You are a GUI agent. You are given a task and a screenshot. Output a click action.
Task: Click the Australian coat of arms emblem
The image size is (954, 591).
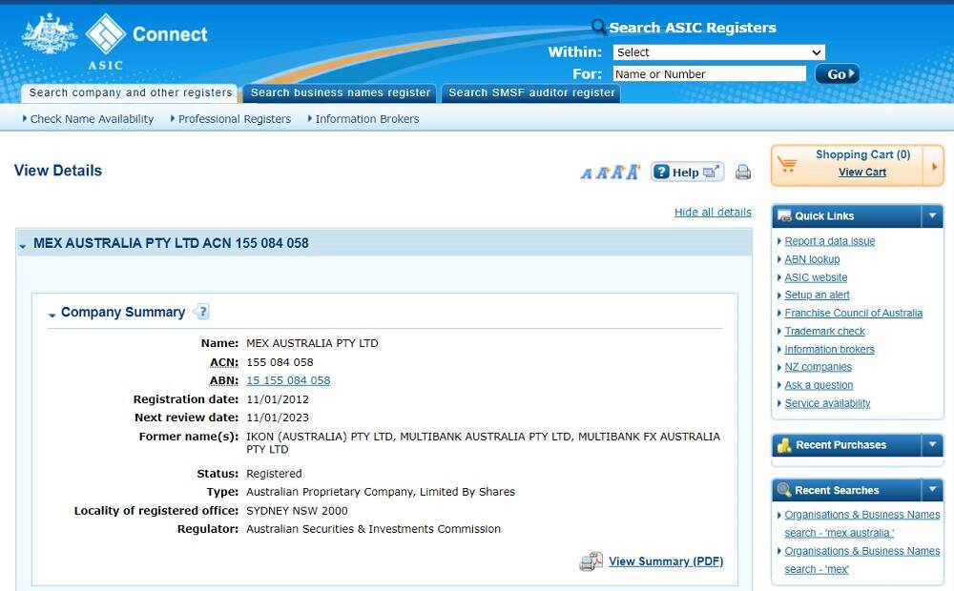tap(50, 34)
